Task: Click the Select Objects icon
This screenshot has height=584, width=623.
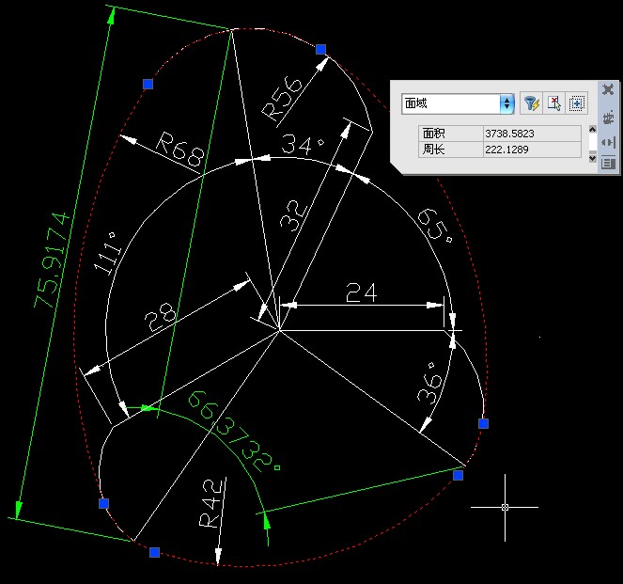Action: (553, 103)
